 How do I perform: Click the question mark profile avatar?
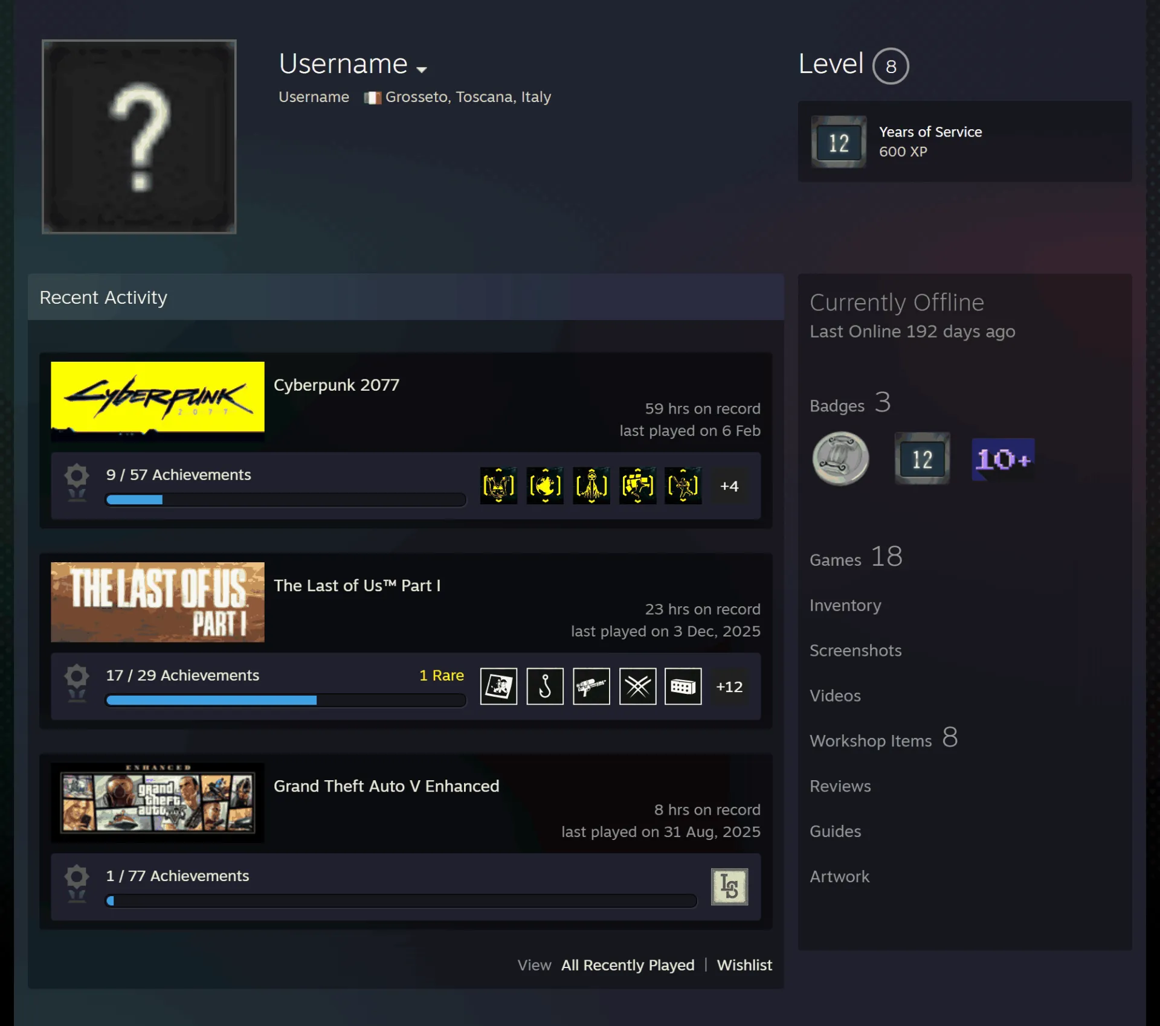[x=139, y=136]
